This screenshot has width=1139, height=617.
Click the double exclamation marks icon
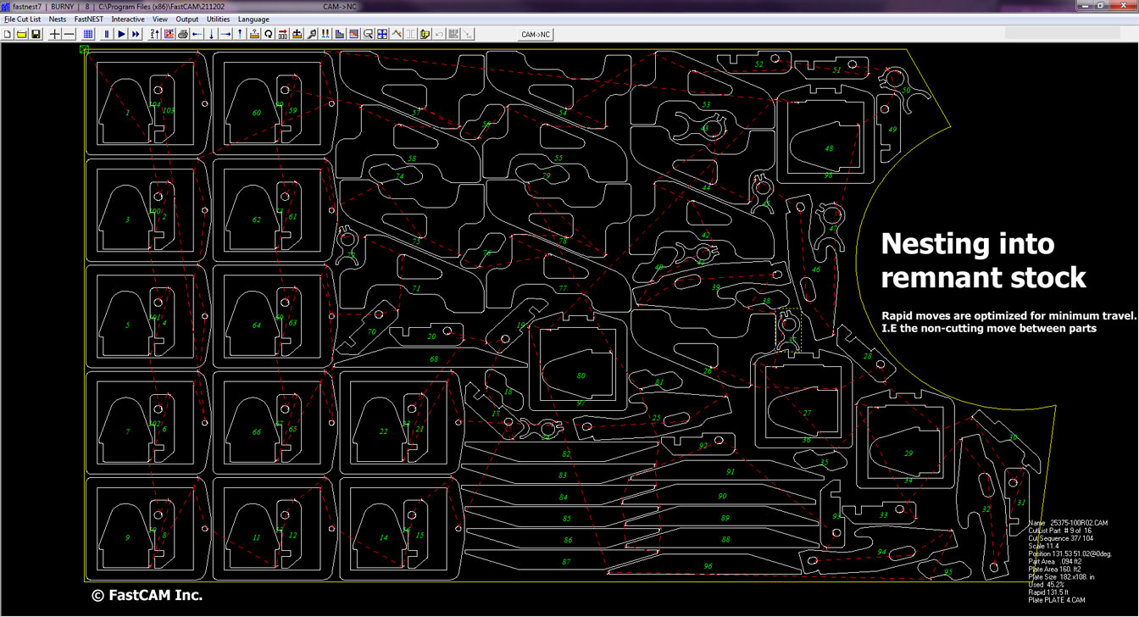(325, 34)
